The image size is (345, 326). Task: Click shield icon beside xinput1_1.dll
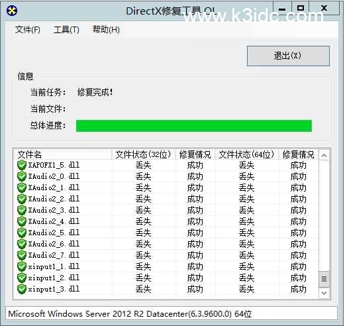click(22, 266)
